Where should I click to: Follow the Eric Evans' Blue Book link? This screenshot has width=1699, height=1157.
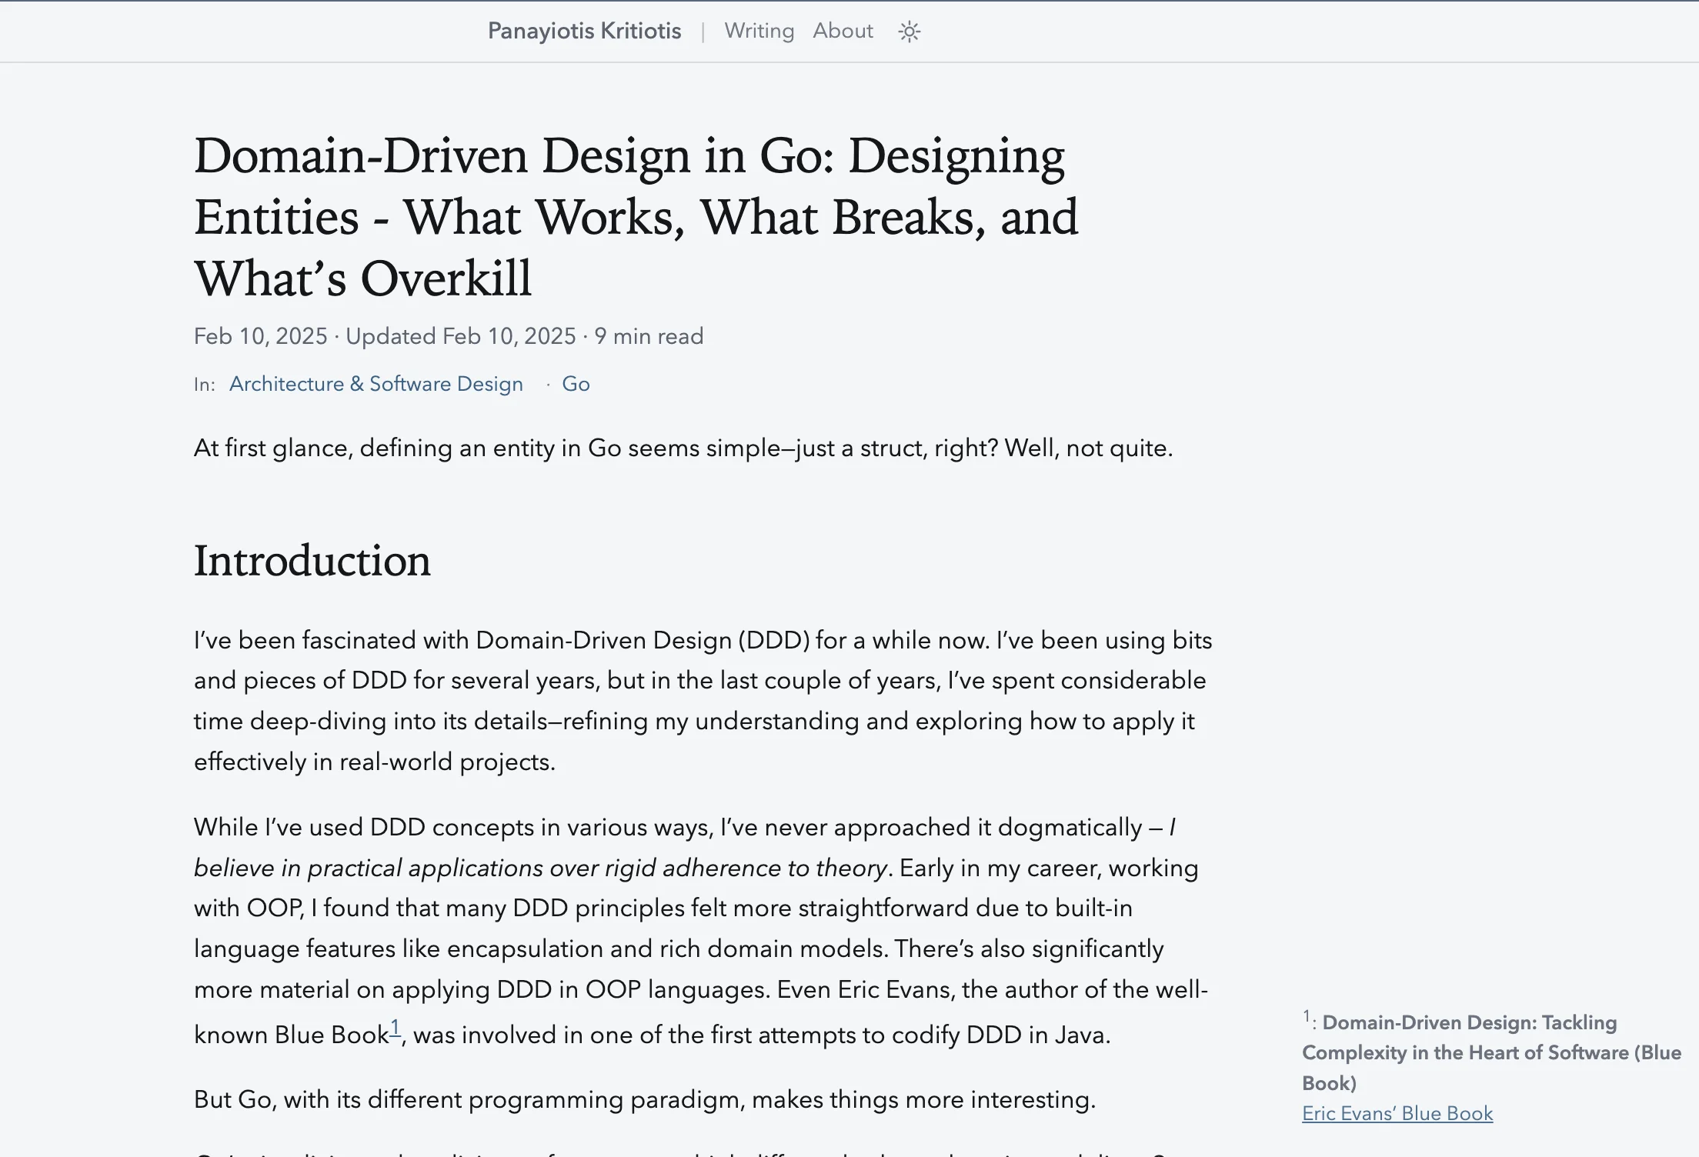(x=1397, y=1113)
